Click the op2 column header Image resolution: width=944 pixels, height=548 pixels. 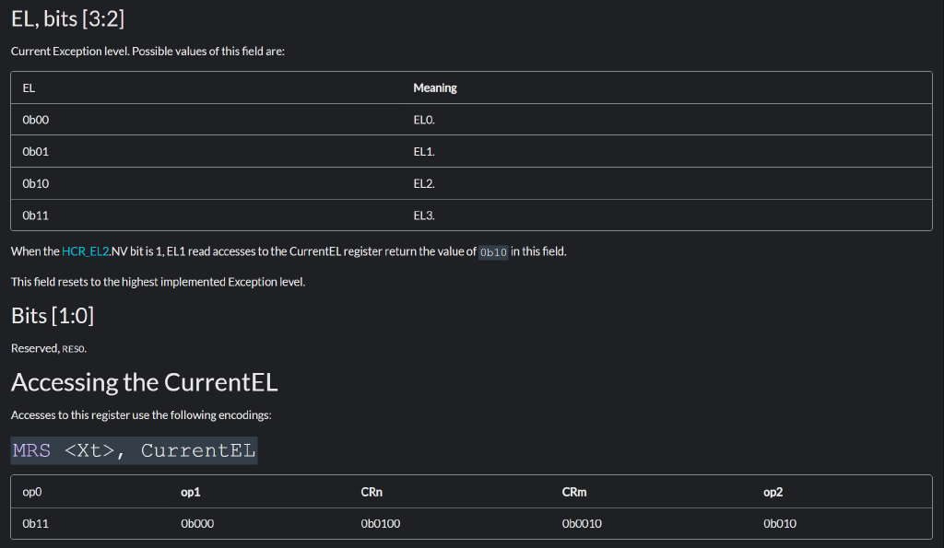[x=773, y=492]
